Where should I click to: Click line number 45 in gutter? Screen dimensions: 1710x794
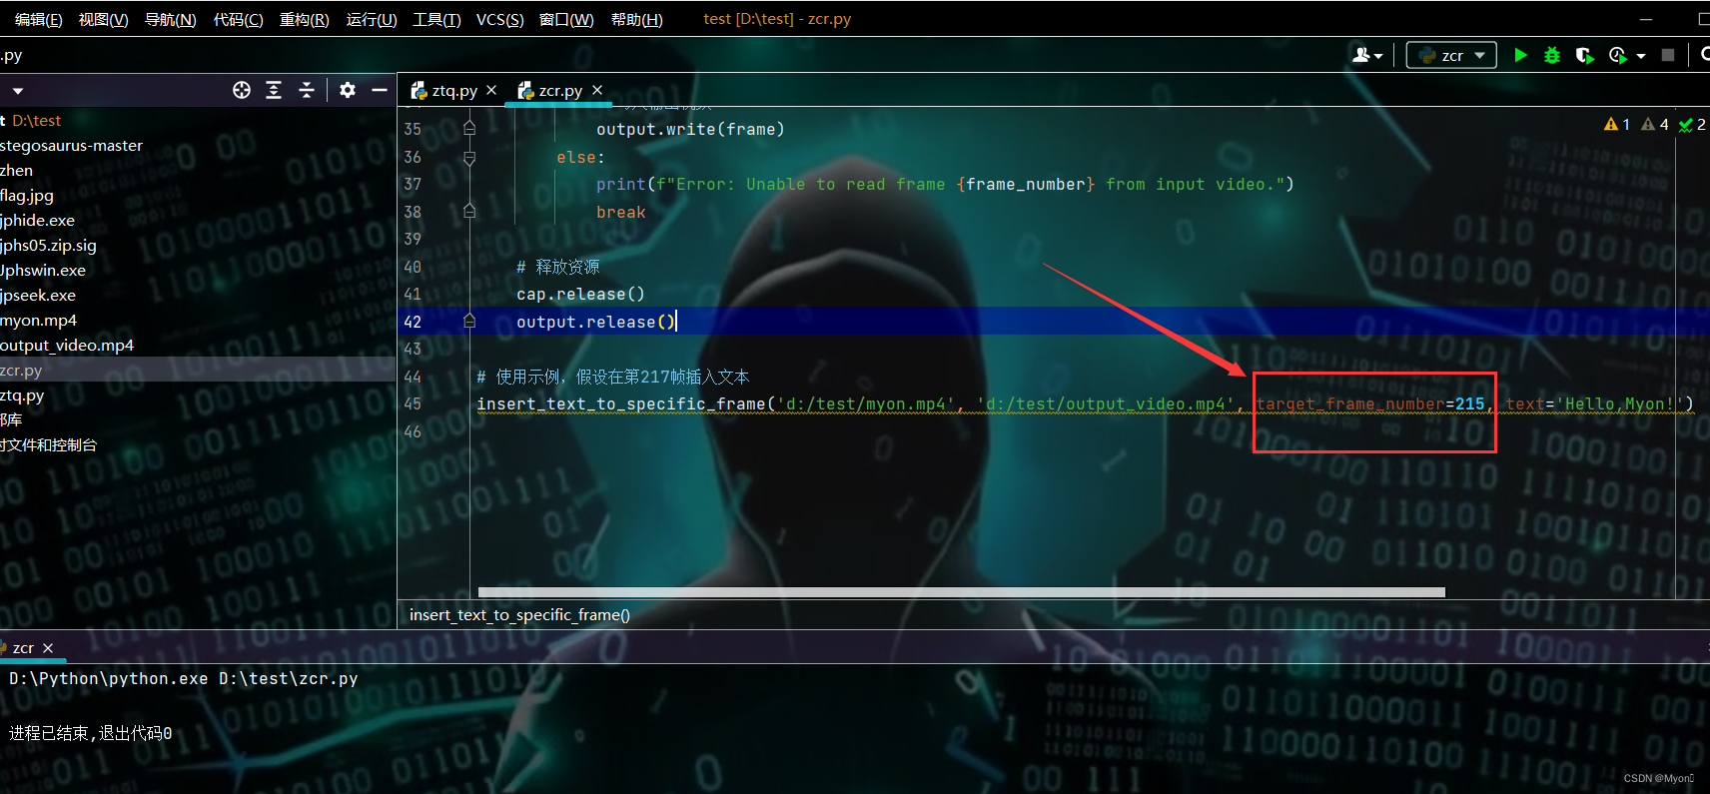coord(413,403)
